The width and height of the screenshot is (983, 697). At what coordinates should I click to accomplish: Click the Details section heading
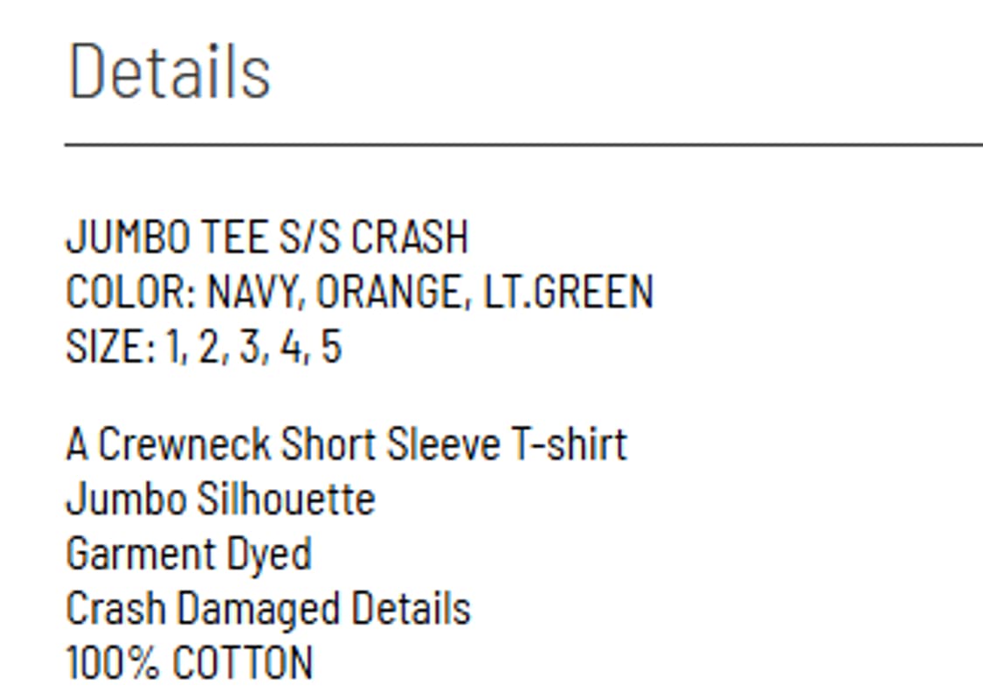click(169, 70)
